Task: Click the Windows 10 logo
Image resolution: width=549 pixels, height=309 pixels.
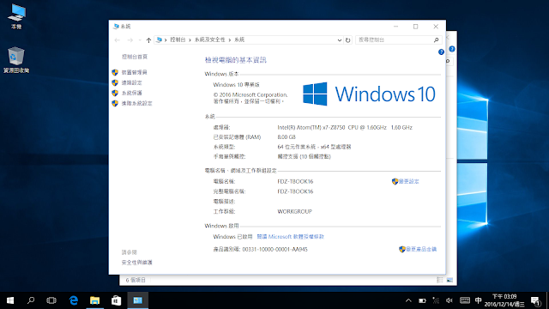Action: click(369, 94)
